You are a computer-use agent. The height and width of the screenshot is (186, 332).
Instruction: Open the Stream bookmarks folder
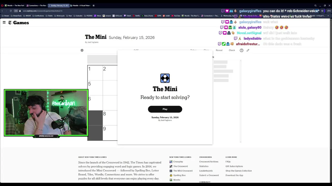pos(5,16)
